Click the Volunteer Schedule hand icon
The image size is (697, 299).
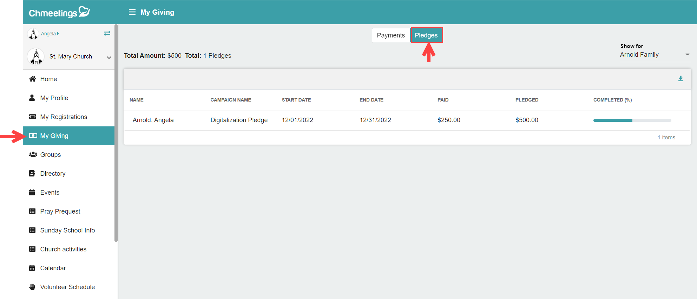click(32, 287)
